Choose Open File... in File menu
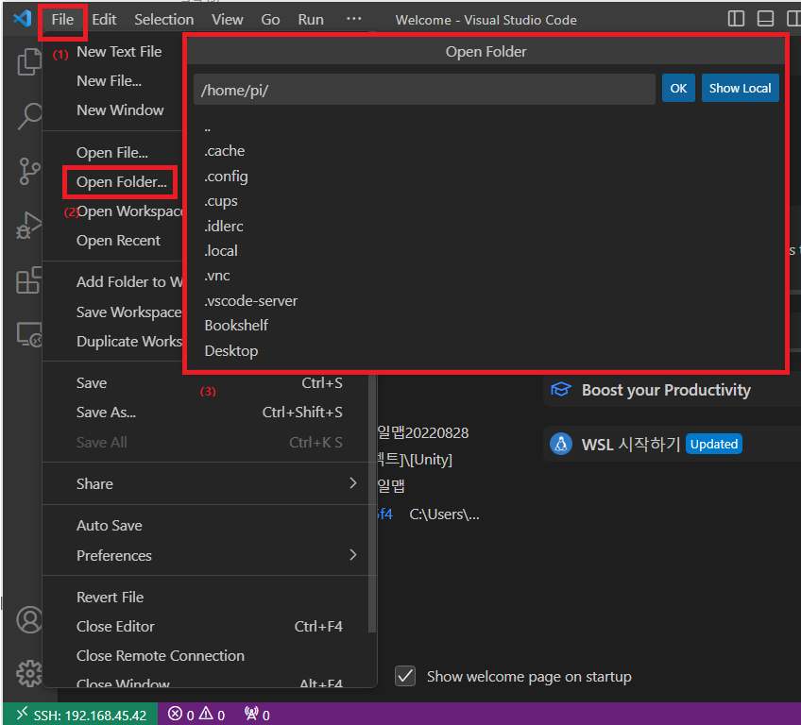This screenshot has height=725, width=801. click(111, 152)
